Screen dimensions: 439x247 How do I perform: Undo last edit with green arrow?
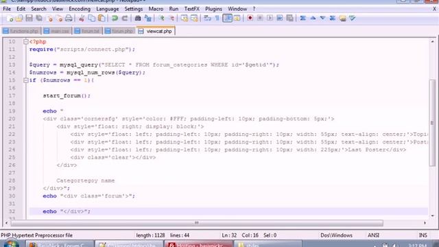click(x=115, y=19)
